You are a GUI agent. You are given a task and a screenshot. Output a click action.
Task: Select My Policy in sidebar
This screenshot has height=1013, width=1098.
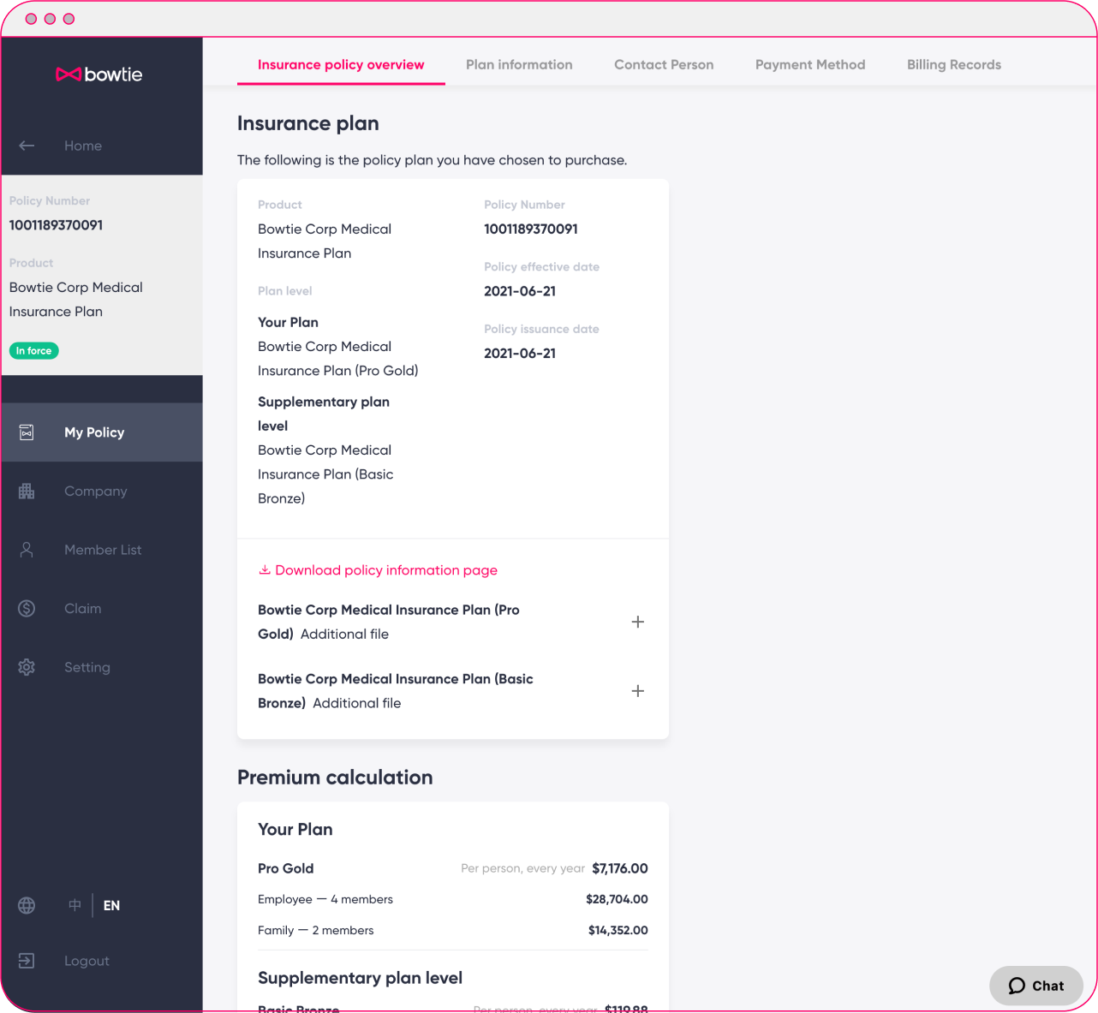coord(102,432)
